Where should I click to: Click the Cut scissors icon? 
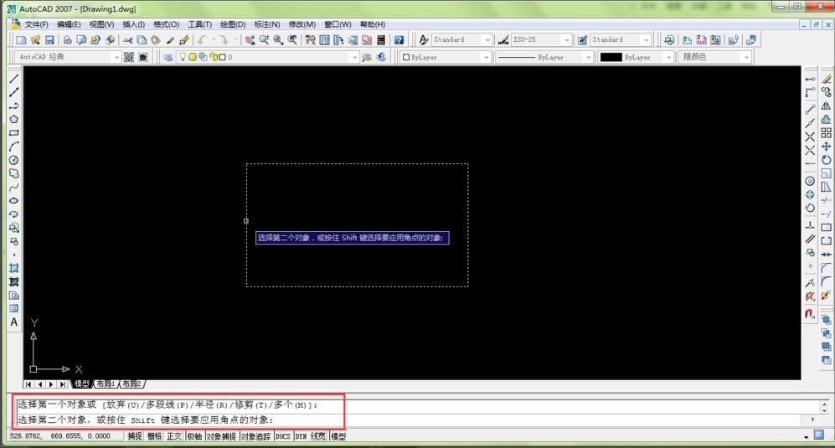(x=128, y=40)
